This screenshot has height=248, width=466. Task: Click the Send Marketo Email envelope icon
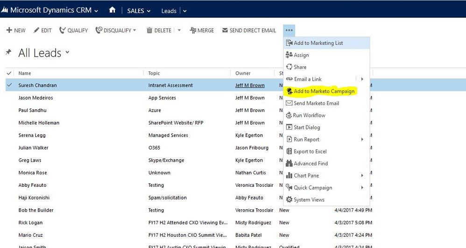(x=289, y=103)
